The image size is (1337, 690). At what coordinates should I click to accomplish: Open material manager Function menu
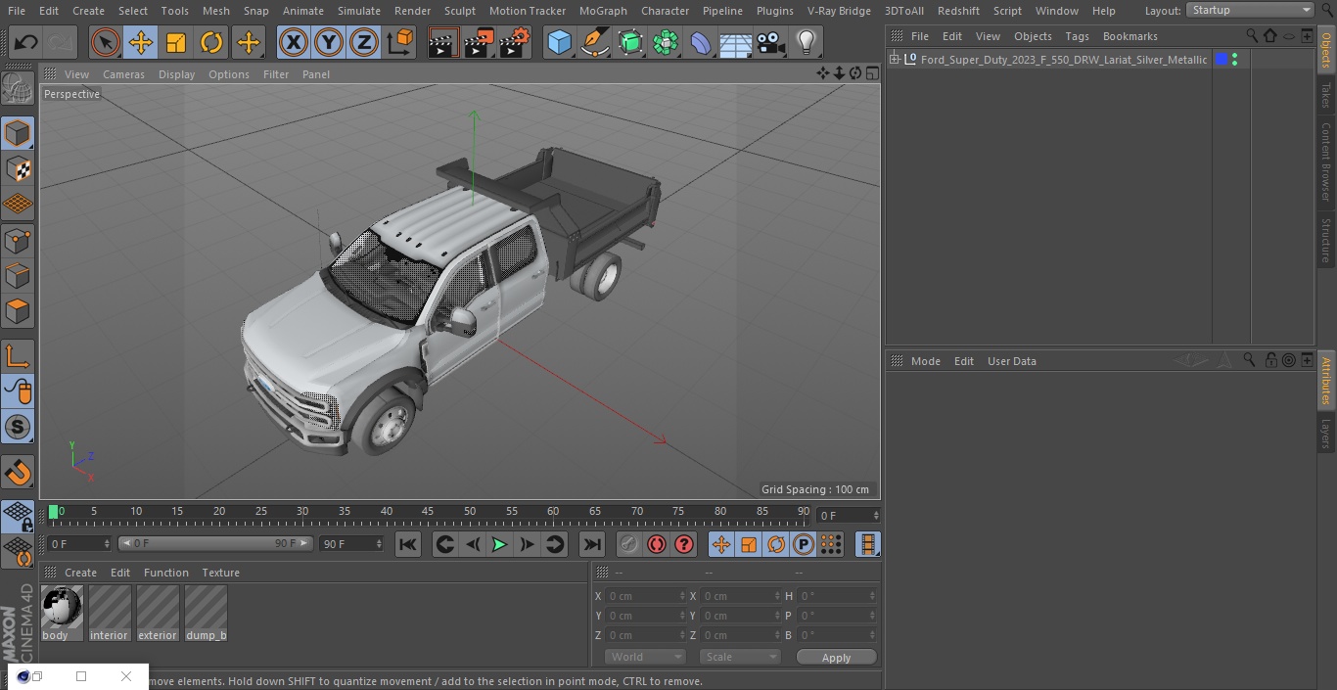166,573
